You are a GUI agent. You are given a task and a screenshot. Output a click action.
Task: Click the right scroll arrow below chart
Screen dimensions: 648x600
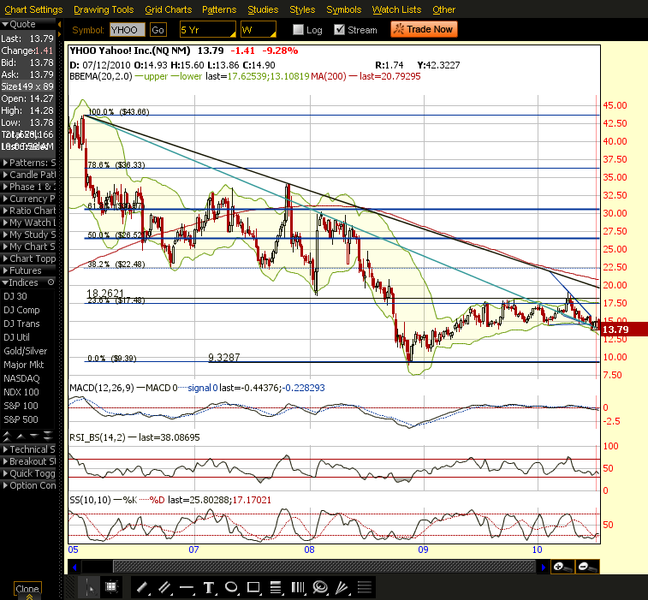click(544, 567)
